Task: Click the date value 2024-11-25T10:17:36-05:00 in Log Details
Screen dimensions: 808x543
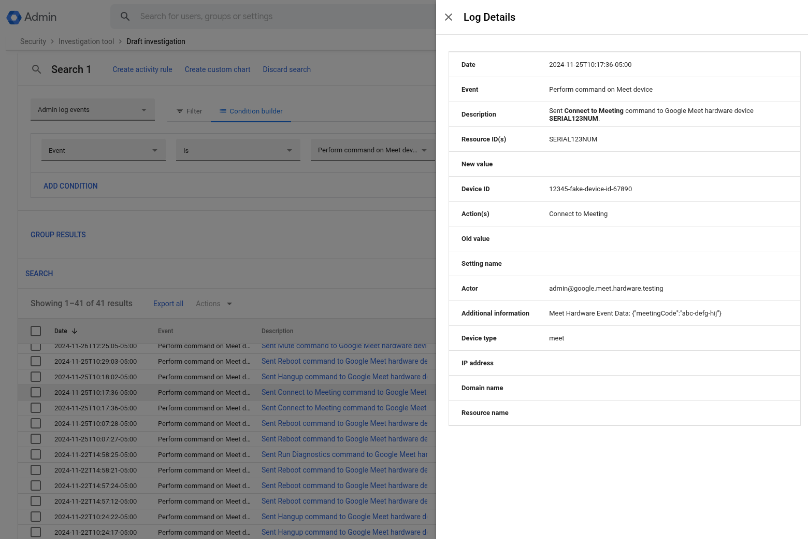Action: click(x=590, y=65)
